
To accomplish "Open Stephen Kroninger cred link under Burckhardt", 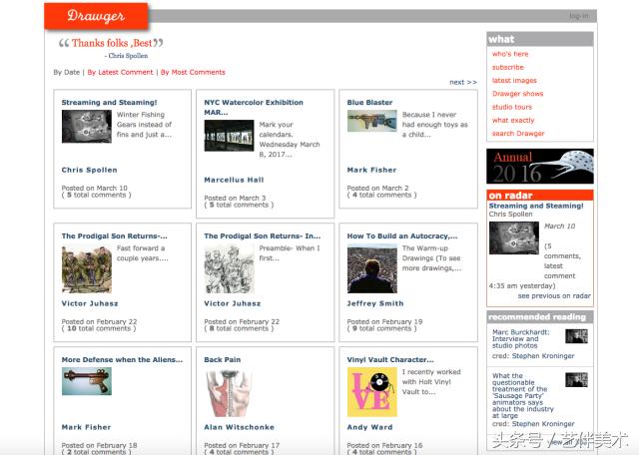I will click(x=543, y=356).
